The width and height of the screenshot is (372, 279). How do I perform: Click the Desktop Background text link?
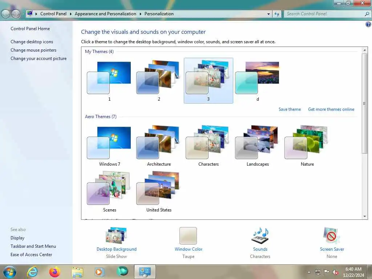coord(117,249)
